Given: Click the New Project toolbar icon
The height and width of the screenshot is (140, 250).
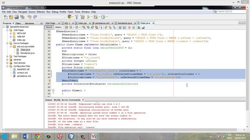Looking at the screenshot, I should [11, 17].
